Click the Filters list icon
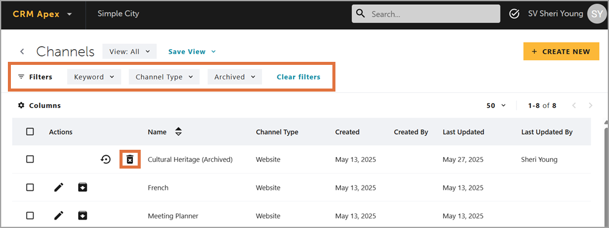The image size is (609, 228). tap(21, 77)
